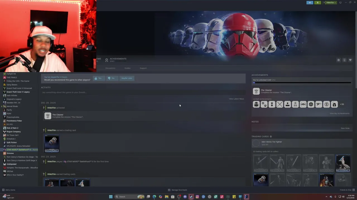357x200 pixels.
Task: Select Hogwarts Legacy in library list
Action: coord(14,99)
